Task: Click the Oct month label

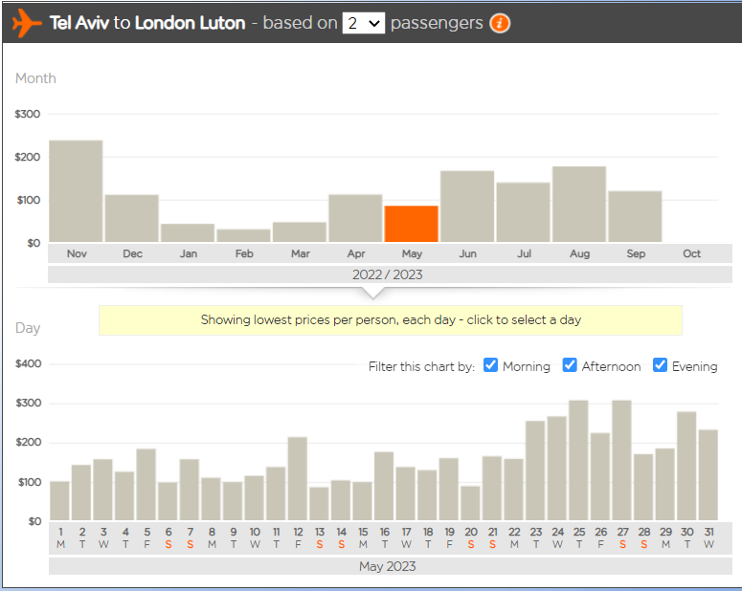Action: pos(691,253)
